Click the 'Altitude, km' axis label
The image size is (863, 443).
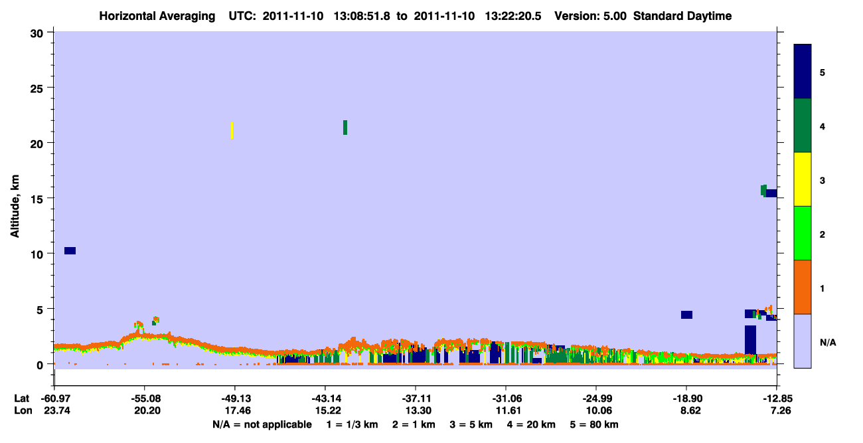click(15, 207)
